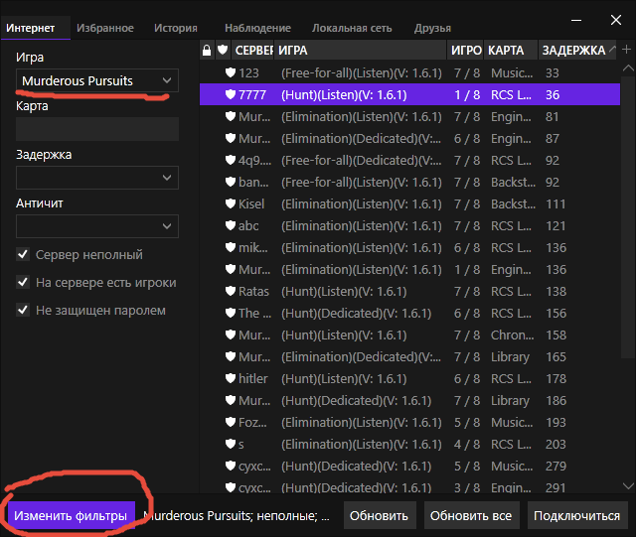Viewport: 636px width, 537px height.
Task: Click the filter summary text 'Murderous Pursuits; неполные'
Action: [x=237, y=515]
